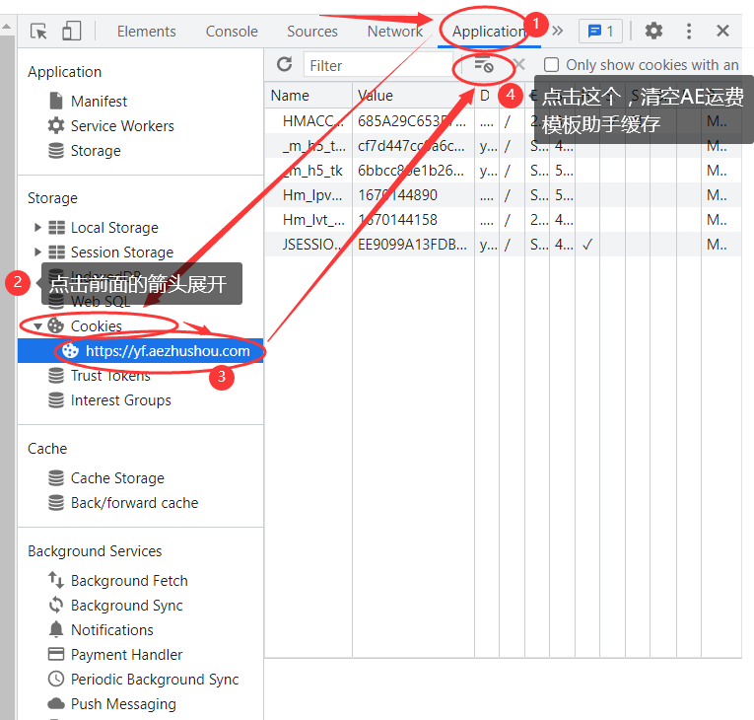The width and height of the screenshot is (754, 720).
Task: Open Payment Handler service
Action: pyautogui.click(x=126, y=654)
